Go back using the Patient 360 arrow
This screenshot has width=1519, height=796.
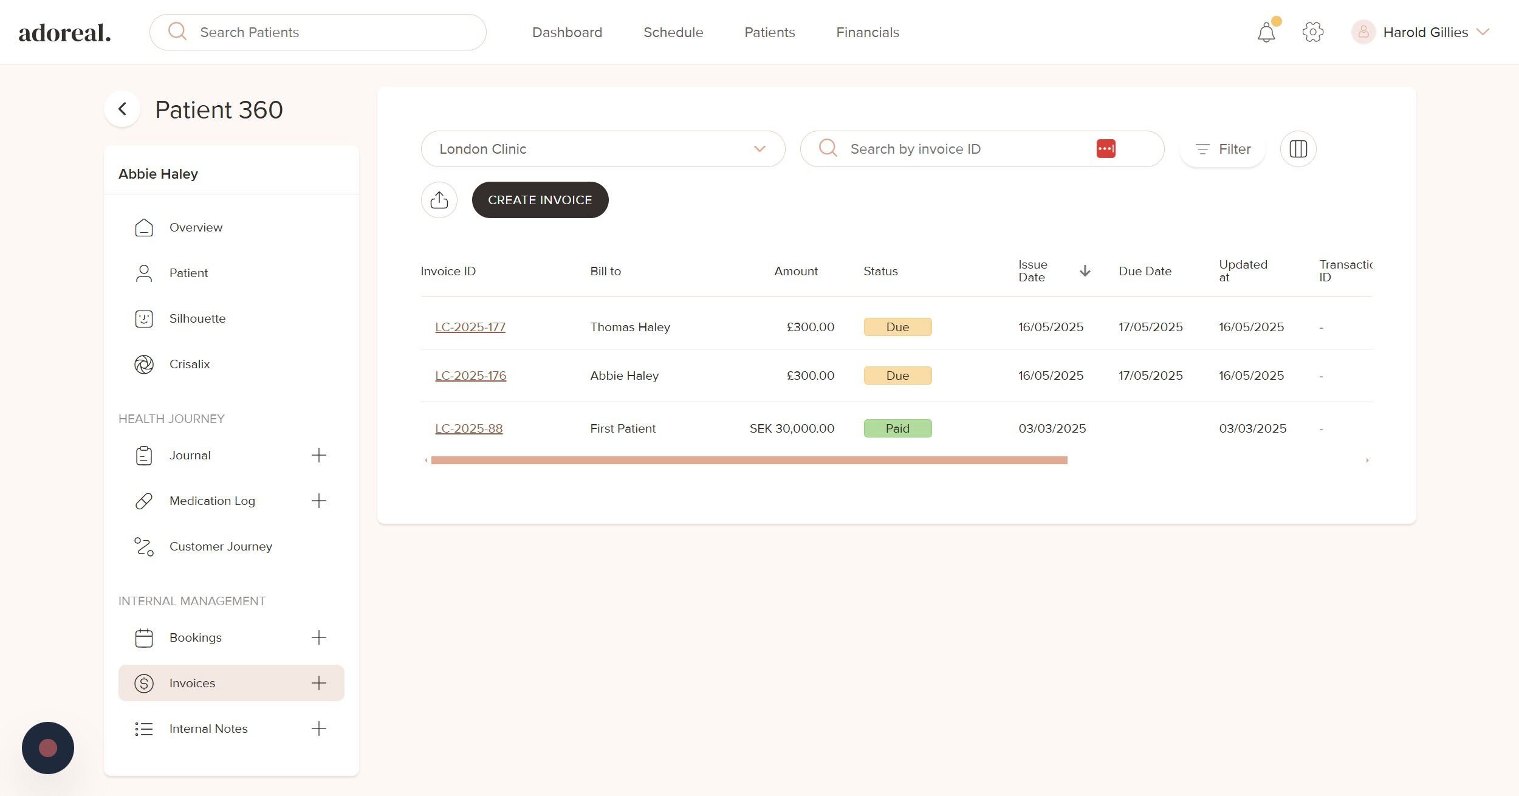point(123,109)
